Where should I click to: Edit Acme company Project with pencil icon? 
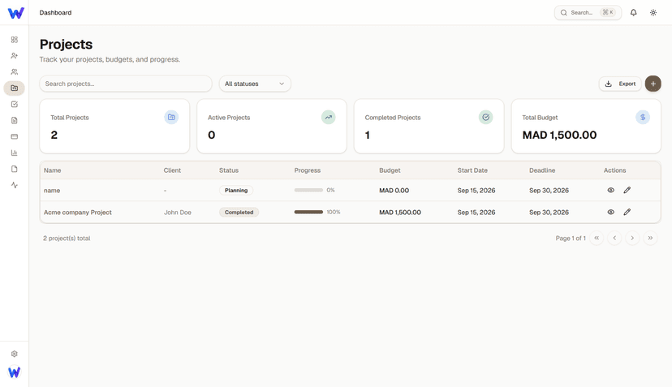tap(627, 212)
